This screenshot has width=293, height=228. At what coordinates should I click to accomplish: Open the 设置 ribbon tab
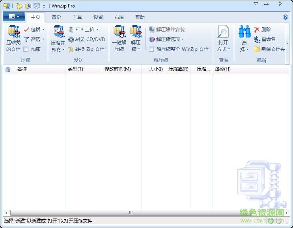pyautogui.click(x=98, y=17)
